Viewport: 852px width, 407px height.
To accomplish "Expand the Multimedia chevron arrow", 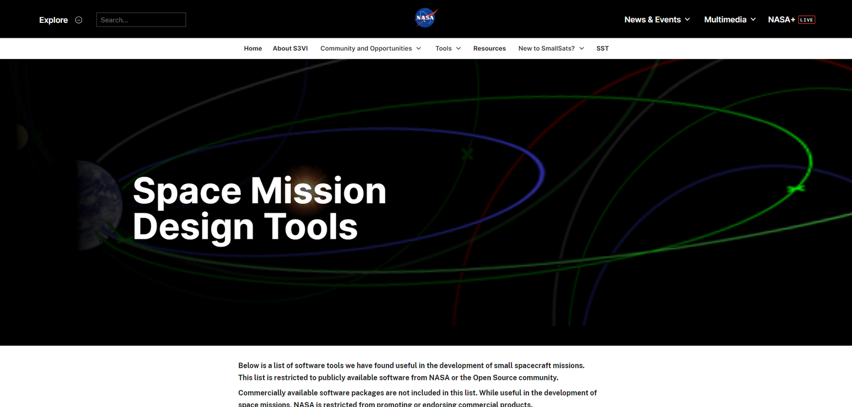I will pyautogui.click(x=753, y=19).
